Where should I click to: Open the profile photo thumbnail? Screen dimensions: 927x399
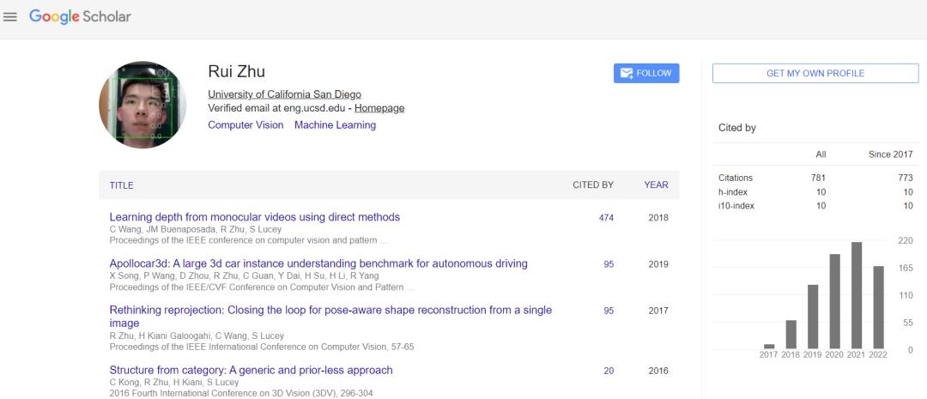[x=142, y=104]
